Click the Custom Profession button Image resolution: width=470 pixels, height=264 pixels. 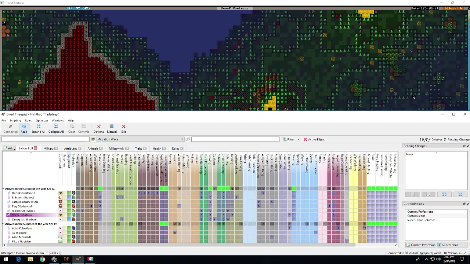pos(421,245)
